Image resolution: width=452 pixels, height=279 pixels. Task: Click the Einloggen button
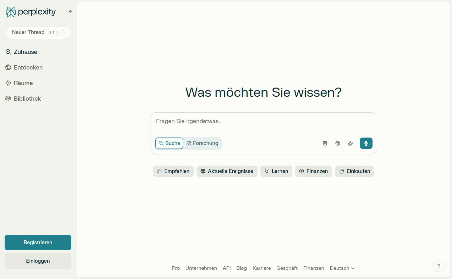(x=38, y=261)
